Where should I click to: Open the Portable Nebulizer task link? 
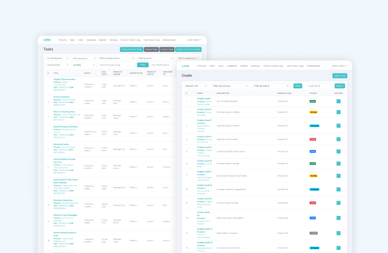[x=63, y=200]
